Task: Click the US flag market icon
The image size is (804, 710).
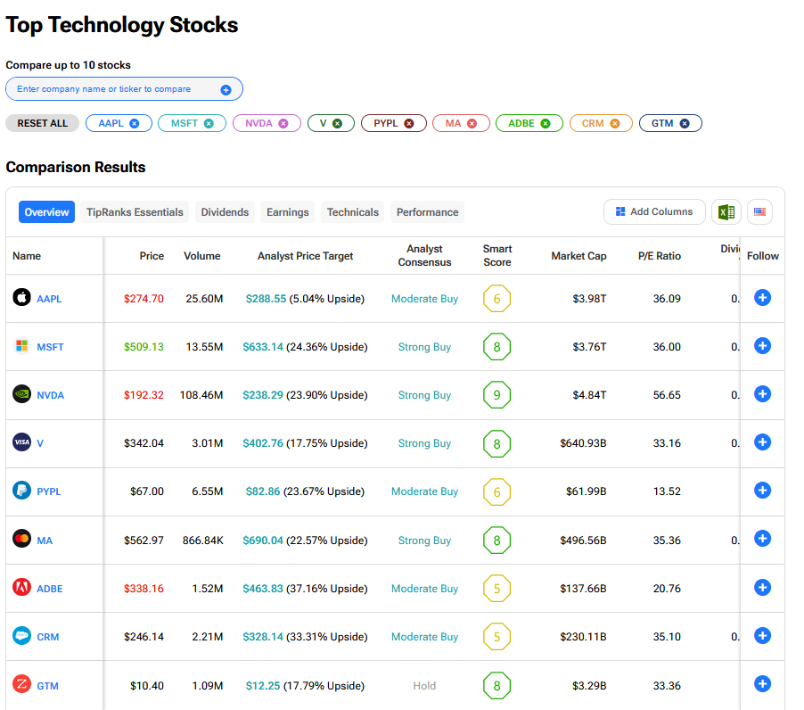Action: 759,212
